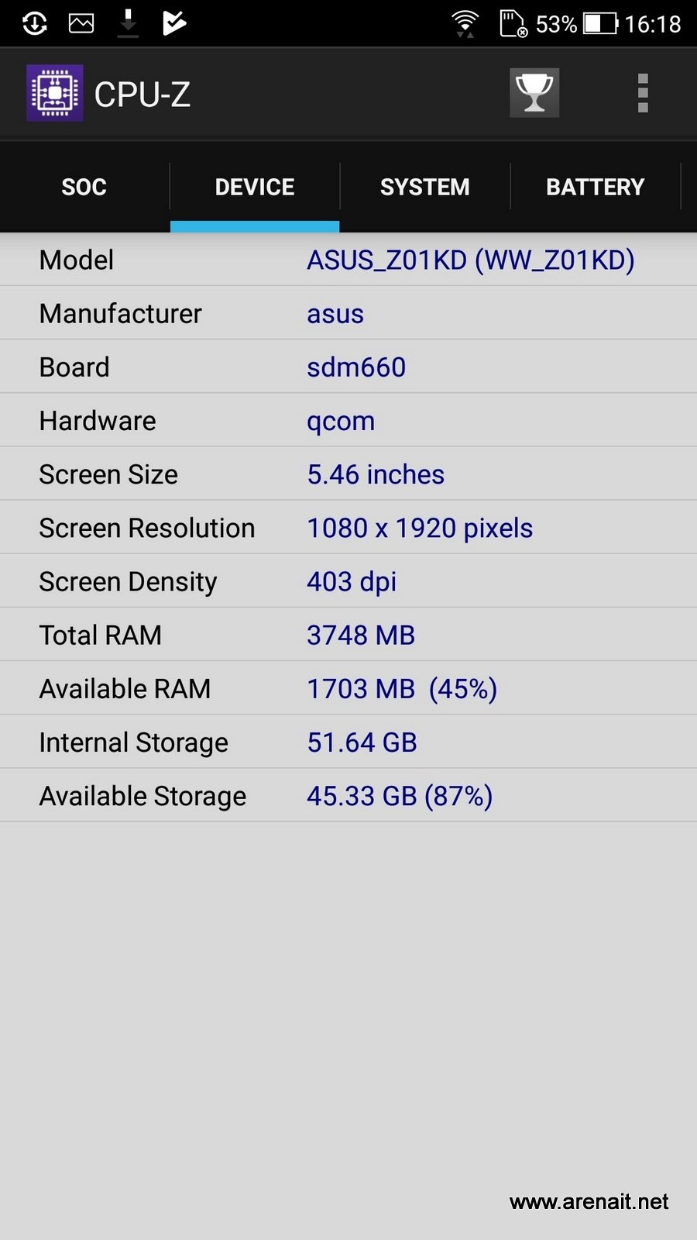Open the three-dot overflow menu

tap(642, 94)
